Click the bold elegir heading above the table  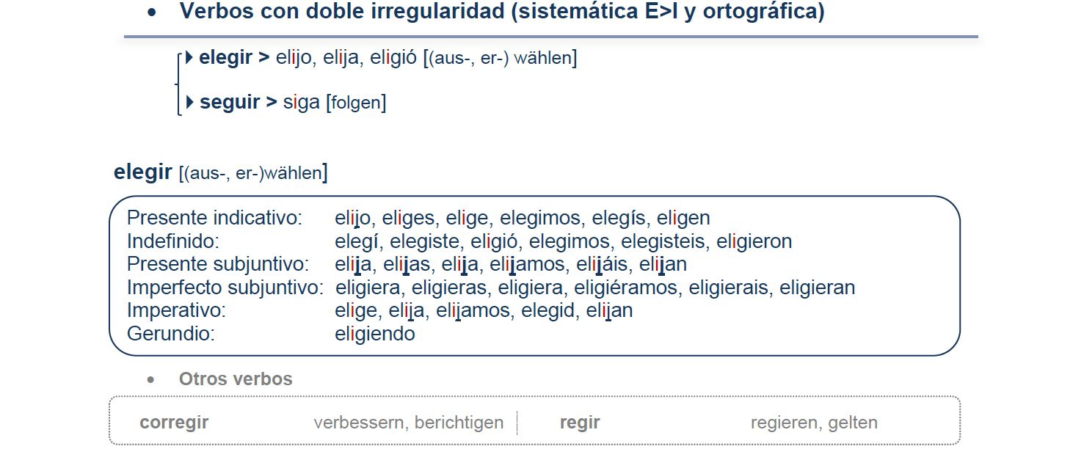pos(143,172)
